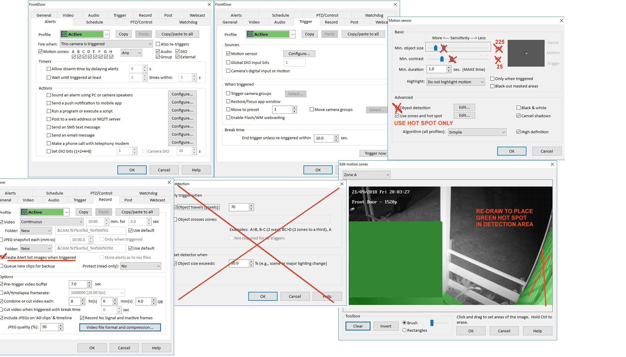
Task: Click the Video folder name format field
Action: [x=91, y=230]
